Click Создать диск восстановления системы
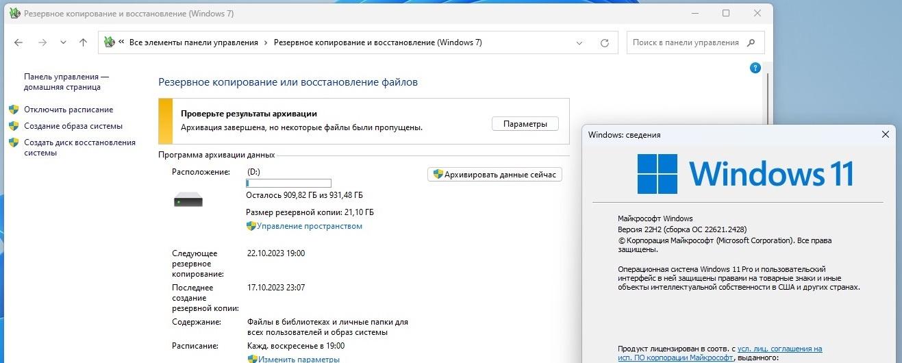Screen dimensions: 902x363 coord(79,148)
